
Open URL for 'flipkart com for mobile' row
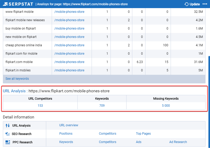69,54
